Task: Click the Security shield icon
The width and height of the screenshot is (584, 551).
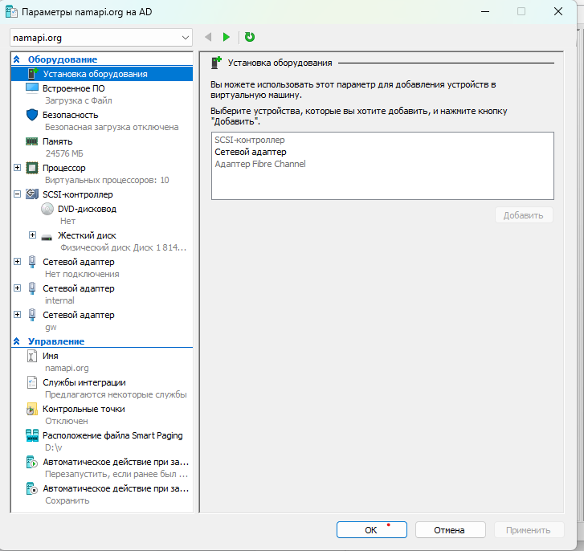Action: [x=32, y=115]
